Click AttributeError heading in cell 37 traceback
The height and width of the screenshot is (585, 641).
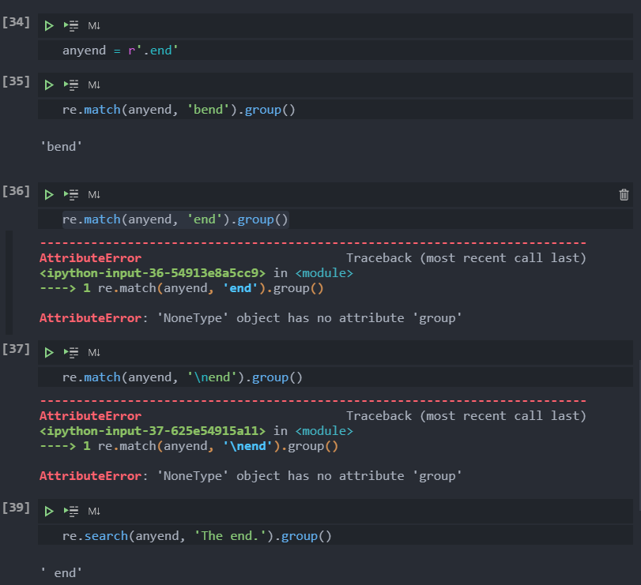(90, 416)
